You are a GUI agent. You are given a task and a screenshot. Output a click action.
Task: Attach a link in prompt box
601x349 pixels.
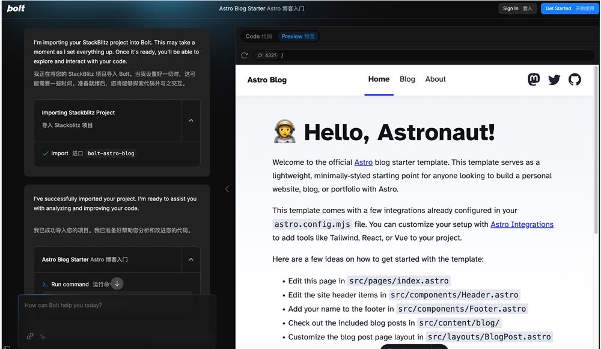[x=30, y=336]
